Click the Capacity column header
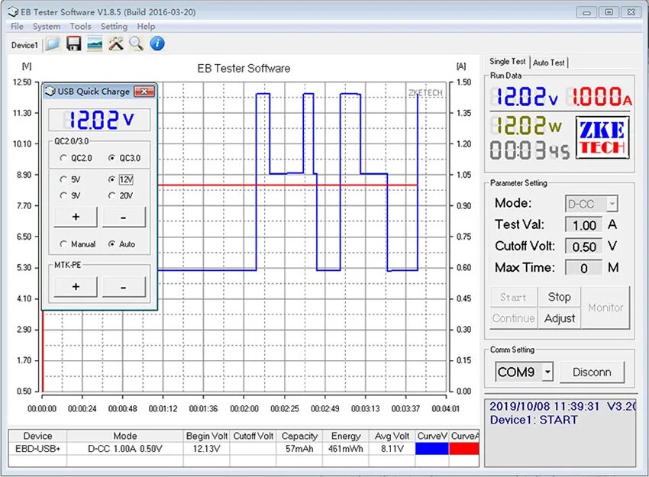The image size is (649, 477). pos(299,436)
